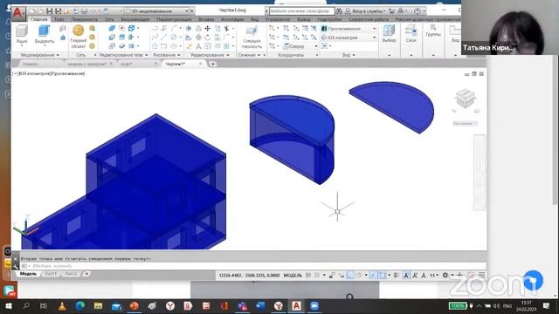Open File Explorer from the taskbar
The width and height of the screenshot is (559, 314).
[x=98, y=306]
